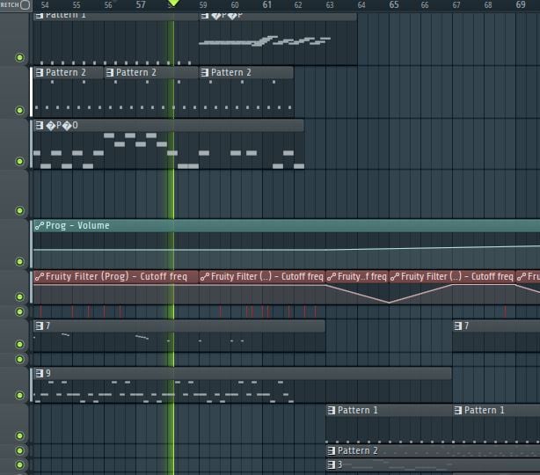Jump to bar 67 in the timeline ruler

(456, 5)
